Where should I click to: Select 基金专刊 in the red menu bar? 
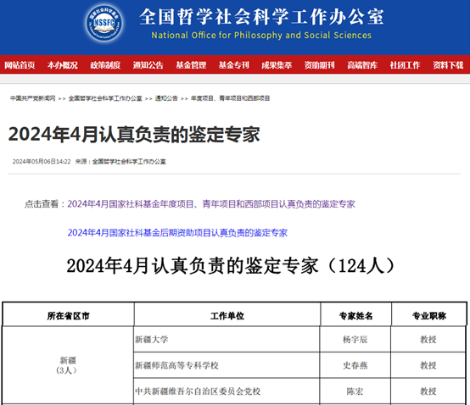(x=234, y=65)
